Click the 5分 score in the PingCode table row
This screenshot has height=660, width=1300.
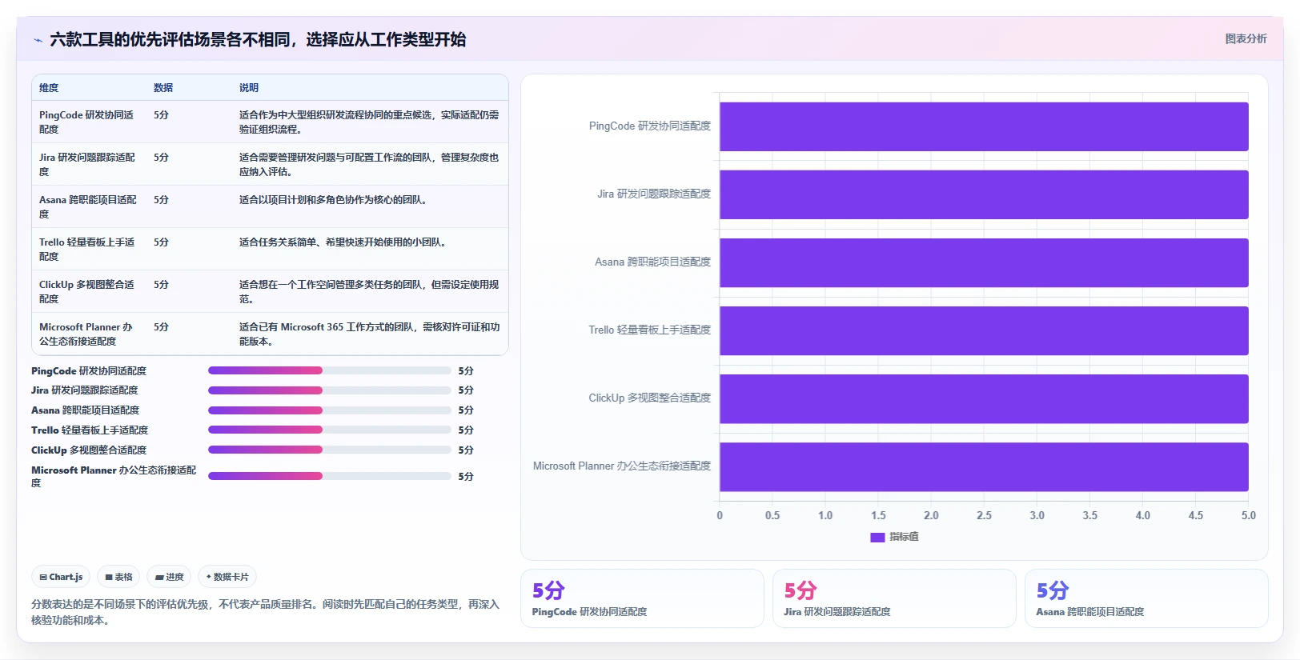pos(162,115)
